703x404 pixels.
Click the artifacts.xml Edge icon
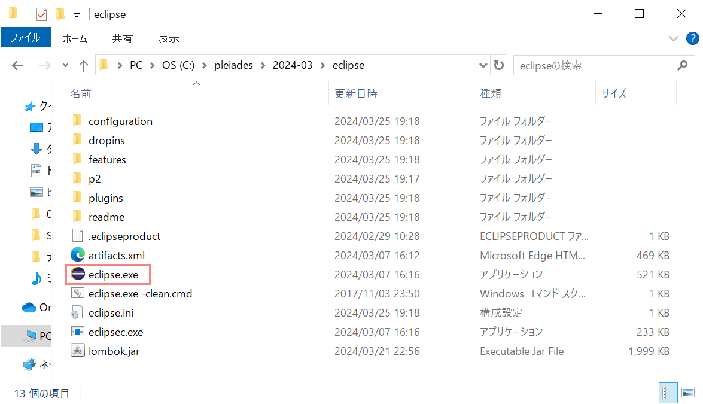click(78, 255)
